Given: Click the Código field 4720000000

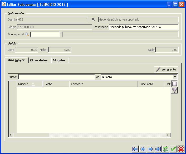Looking at the screenshot, I should tap(55, 27).
